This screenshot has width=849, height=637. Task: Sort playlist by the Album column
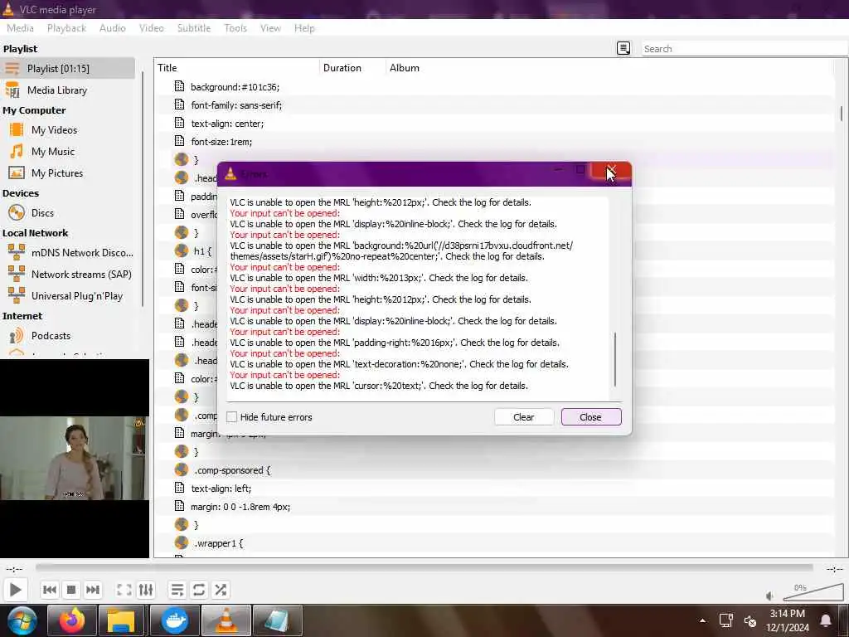[609, 68]
